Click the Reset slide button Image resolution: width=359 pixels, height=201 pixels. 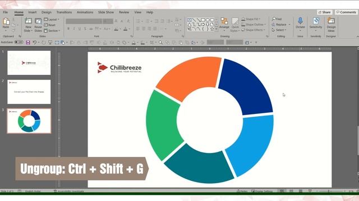click(x=50, y=25)
